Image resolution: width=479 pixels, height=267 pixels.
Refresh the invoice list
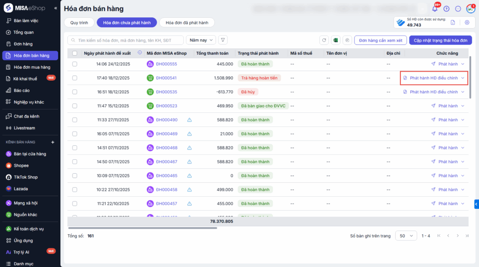(324, 40)
